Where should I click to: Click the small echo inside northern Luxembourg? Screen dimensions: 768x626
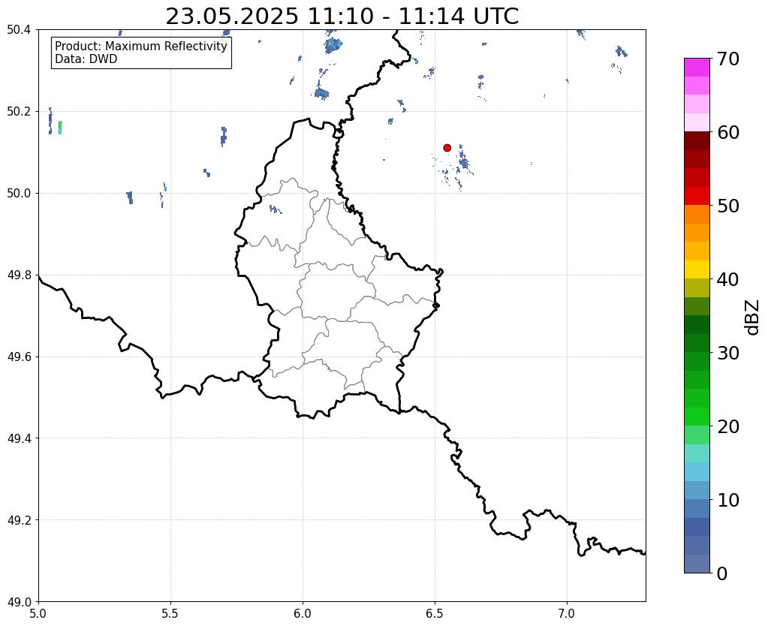276,209
